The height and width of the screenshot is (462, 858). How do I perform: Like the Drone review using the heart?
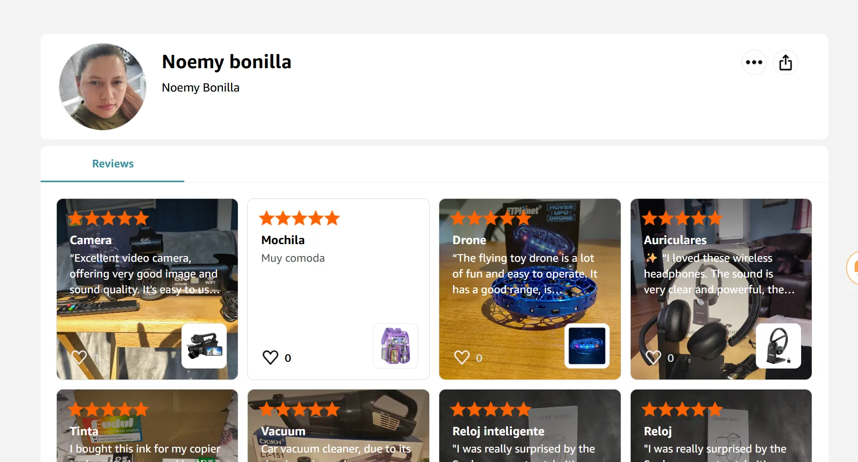click(462, 358)
